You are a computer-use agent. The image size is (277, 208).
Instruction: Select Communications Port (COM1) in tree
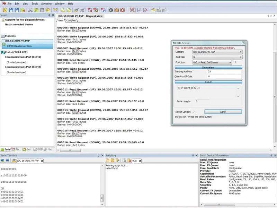click(23, 57)
